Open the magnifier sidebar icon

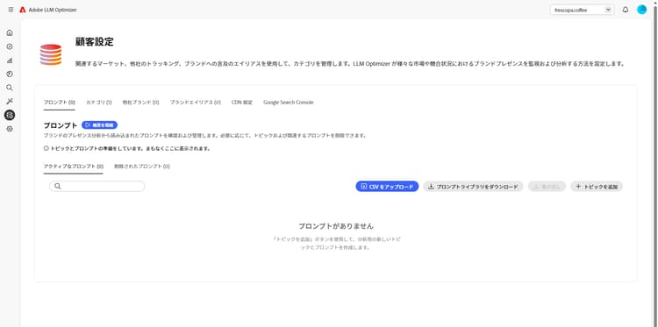click(x=10, y=88)
